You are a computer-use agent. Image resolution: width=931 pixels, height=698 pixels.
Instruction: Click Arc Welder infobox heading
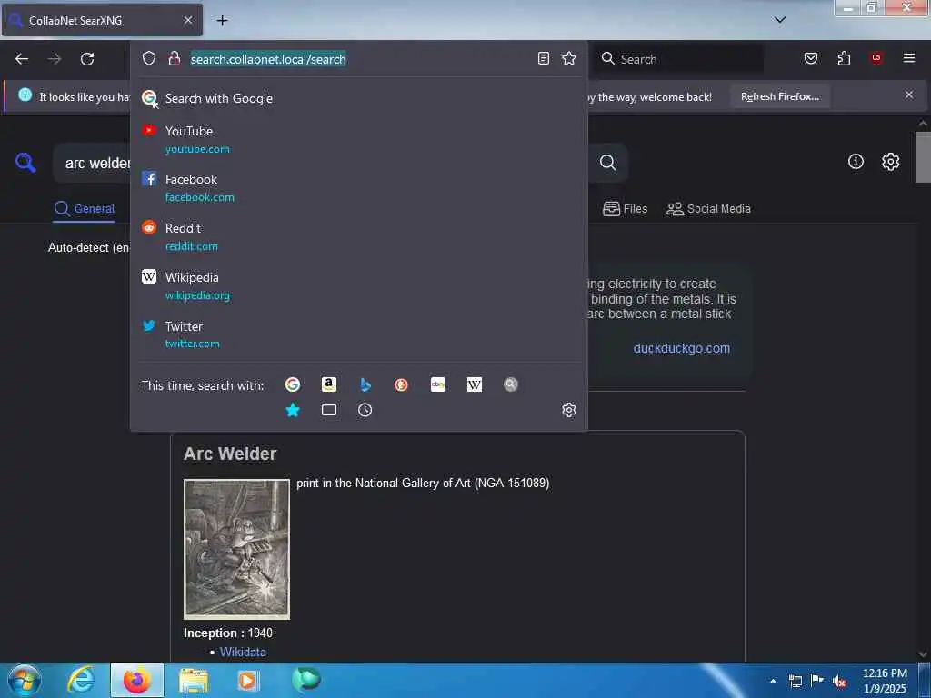tap(230, 454)
